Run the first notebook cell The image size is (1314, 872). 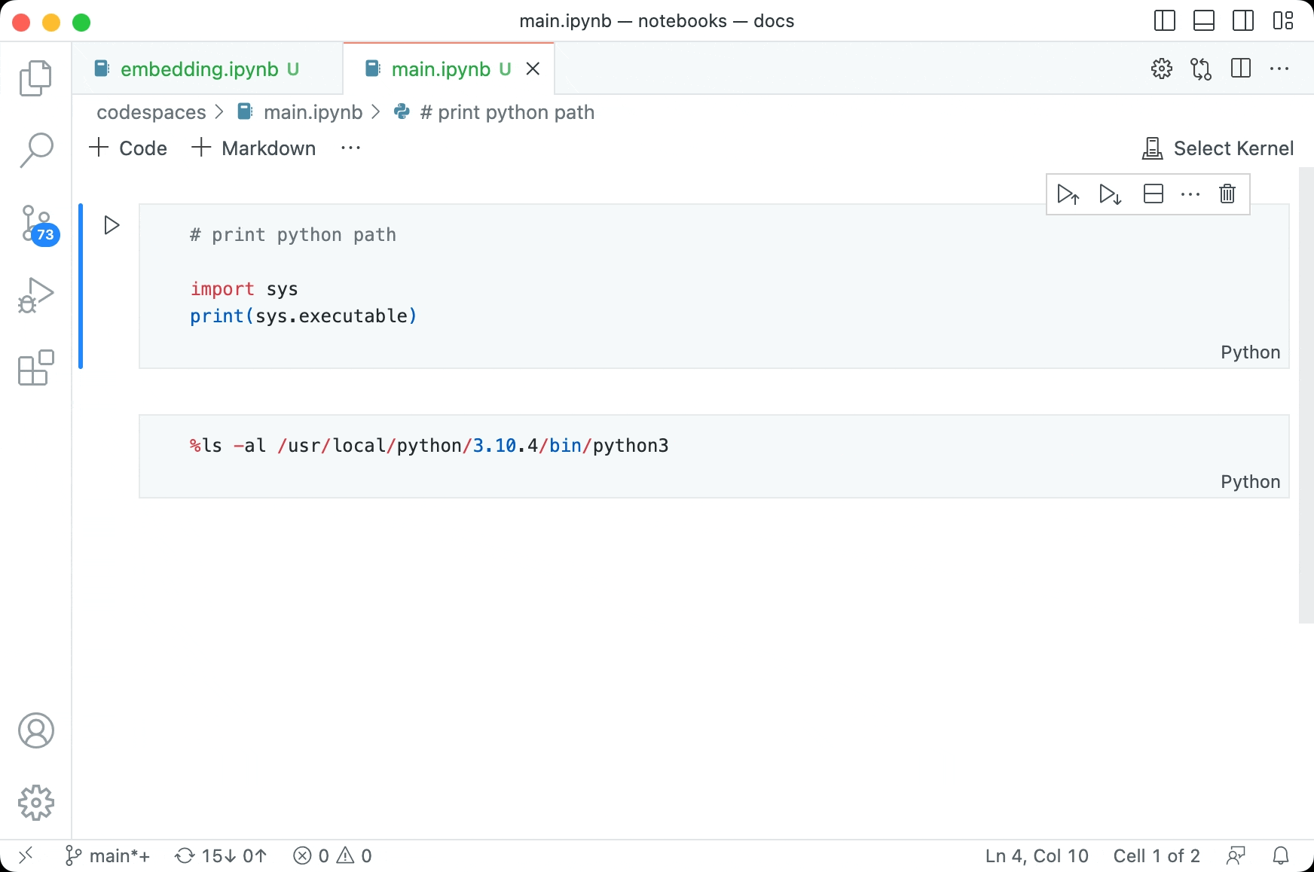pyautogui.click(x=111, y=224)
